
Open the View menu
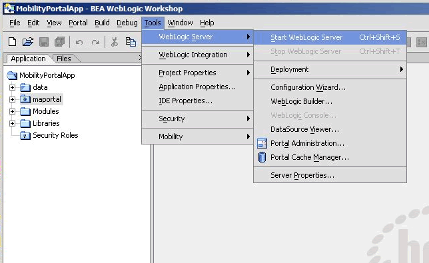click(x=54, y=23)
